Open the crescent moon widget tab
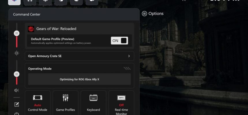The image size is (248, 115). 76,1
